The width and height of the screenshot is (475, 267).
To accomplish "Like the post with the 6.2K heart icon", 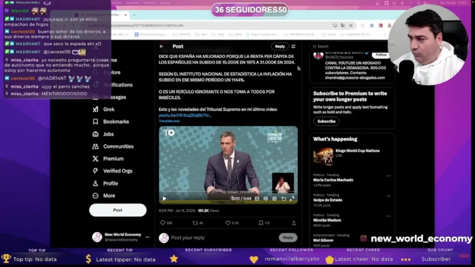I will tap(228, 223).
